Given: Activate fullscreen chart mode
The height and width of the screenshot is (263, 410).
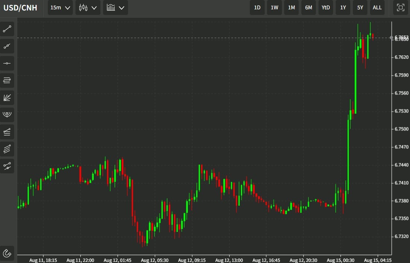Looking at the screenshot, I should 400,7.
